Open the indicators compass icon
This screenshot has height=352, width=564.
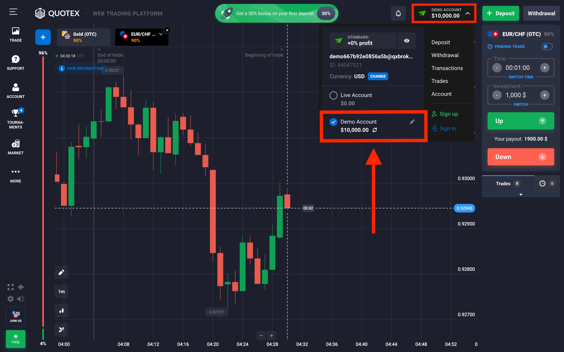(x=61, y=329)
